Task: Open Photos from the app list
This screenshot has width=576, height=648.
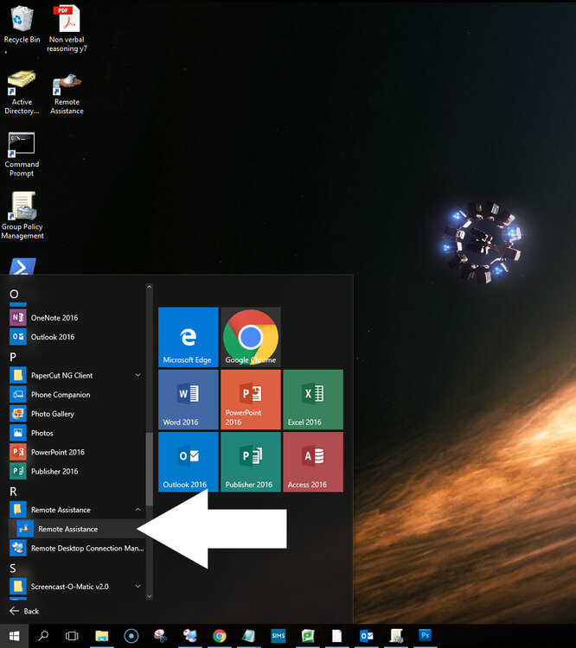Action: [x=77, y=433]
